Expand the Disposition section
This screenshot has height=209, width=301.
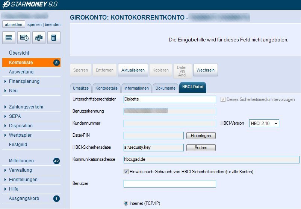[x=5, y=126]
